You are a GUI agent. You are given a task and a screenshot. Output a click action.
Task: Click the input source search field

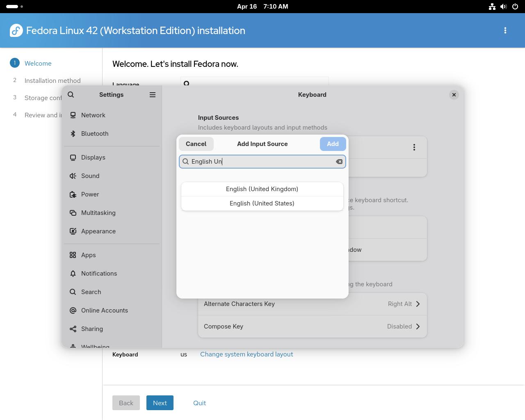click(262, 162)
